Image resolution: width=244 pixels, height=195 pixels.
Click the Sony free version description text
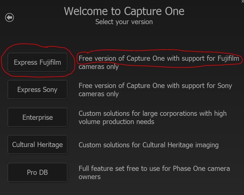tap(155, 86)
